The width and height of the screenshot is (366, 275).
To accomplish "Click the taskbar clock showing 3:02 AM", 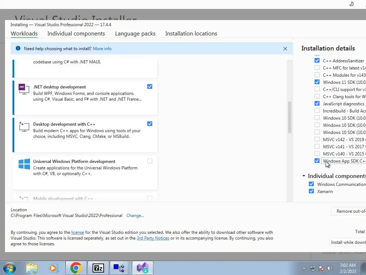I will pos(348,268).
